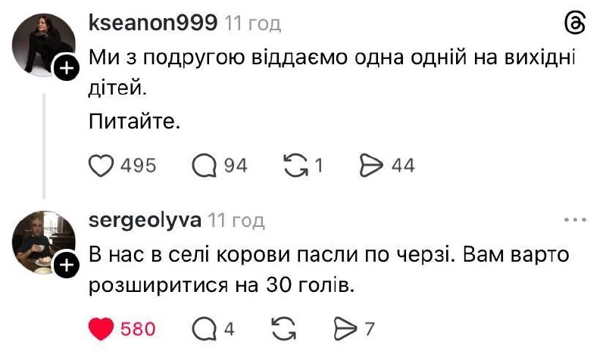Click the timestamp on kseanon999's post

253,23
